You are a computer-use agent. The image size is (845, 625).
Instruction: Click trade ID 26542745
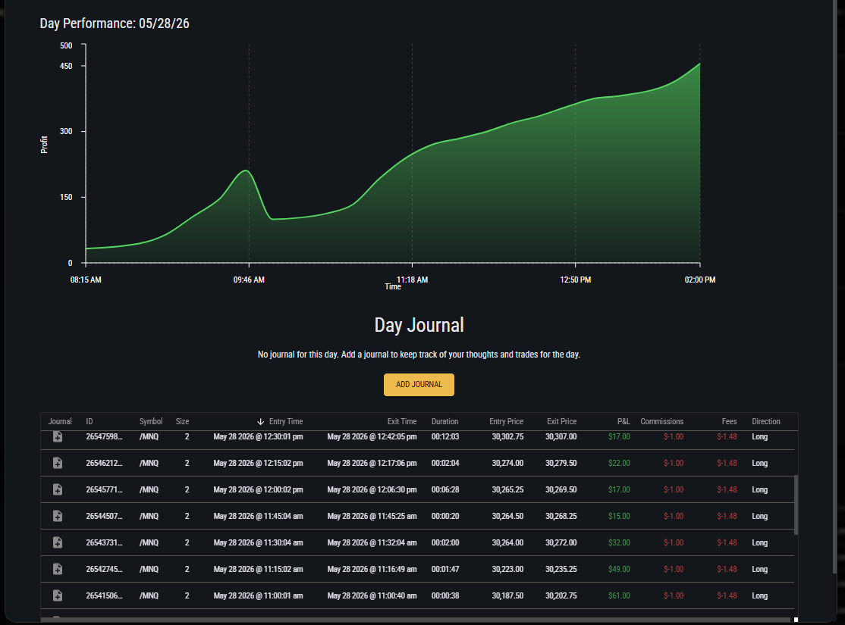tap(104, 569)
